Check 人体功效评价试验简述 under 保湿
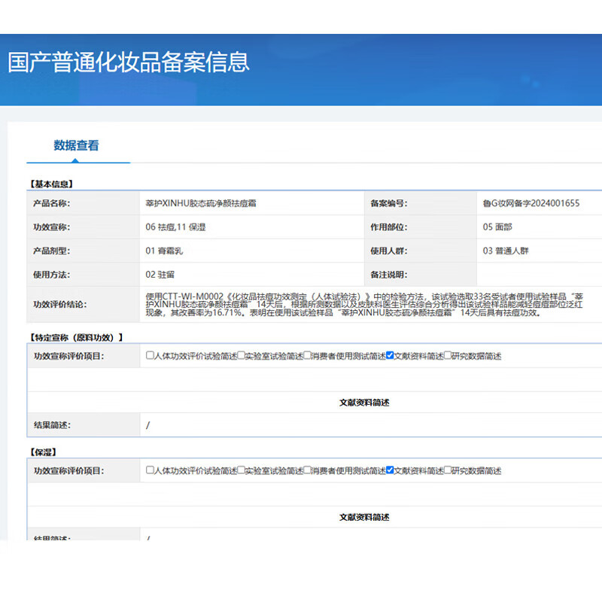Viewport: 602px width, 602px height. coord(150,470)
